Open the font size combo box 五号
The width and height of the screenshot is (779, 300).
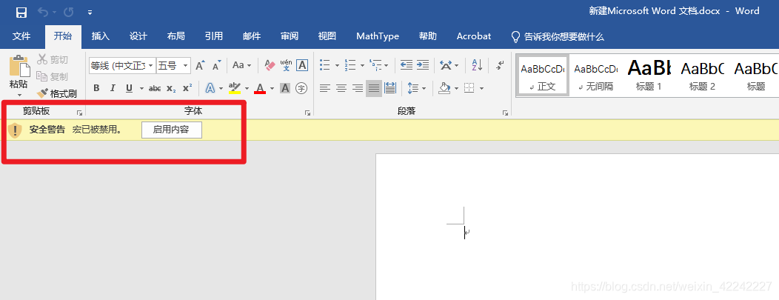[173, 65]
